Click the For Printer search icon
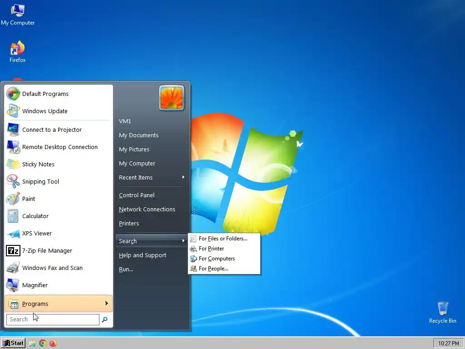The image size is (465, 349). (x=193, y=249)
